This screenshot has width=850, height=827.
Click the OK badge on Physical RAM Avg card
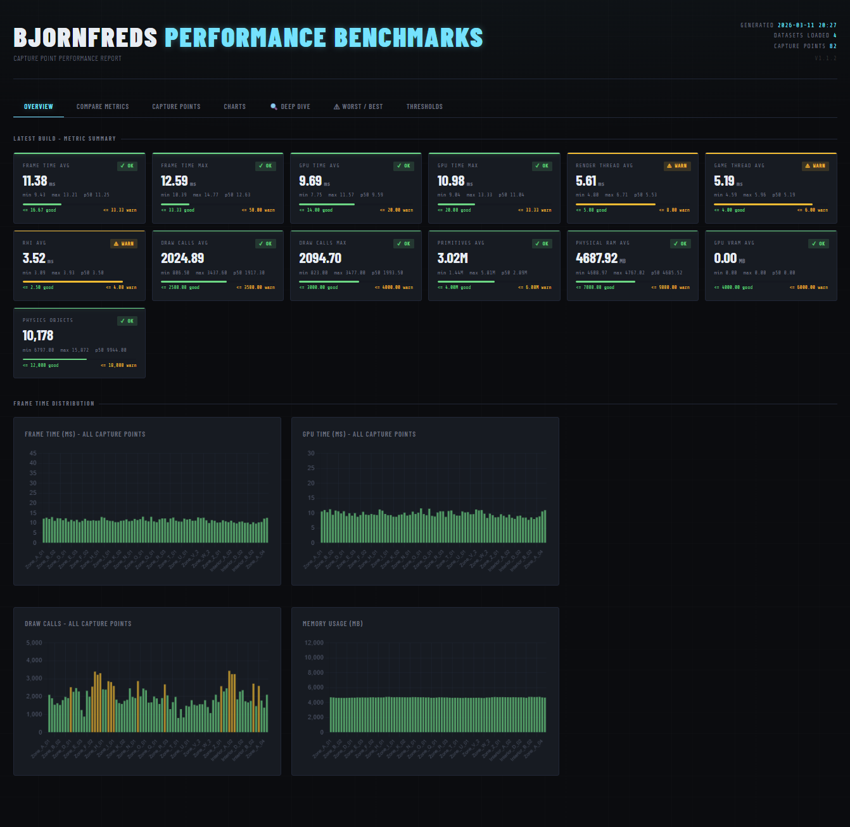(681, 243)
